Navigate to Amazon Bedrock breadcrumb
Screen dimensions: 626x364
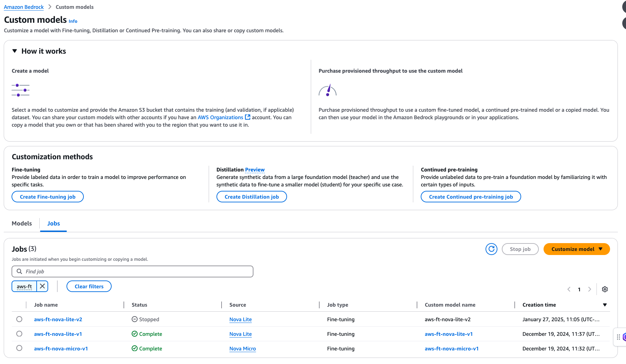[x=24, y=7]
